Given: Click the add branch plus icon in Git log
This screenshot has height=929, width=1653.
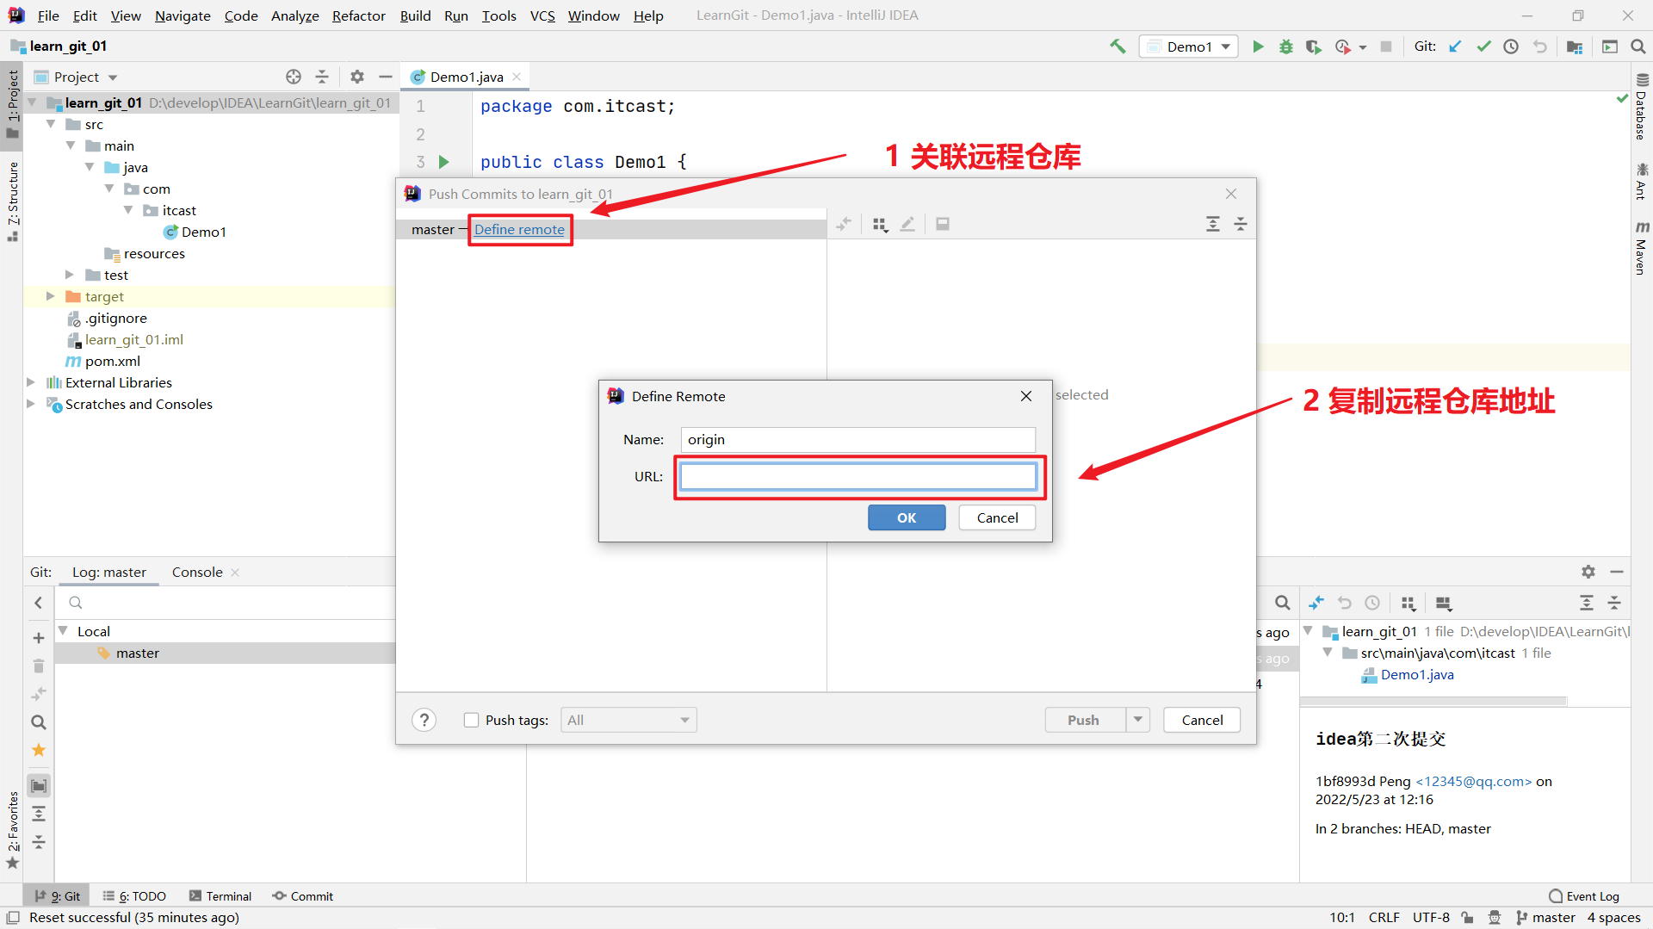Looking at the screenshot, I should click(x=39, y=638).
